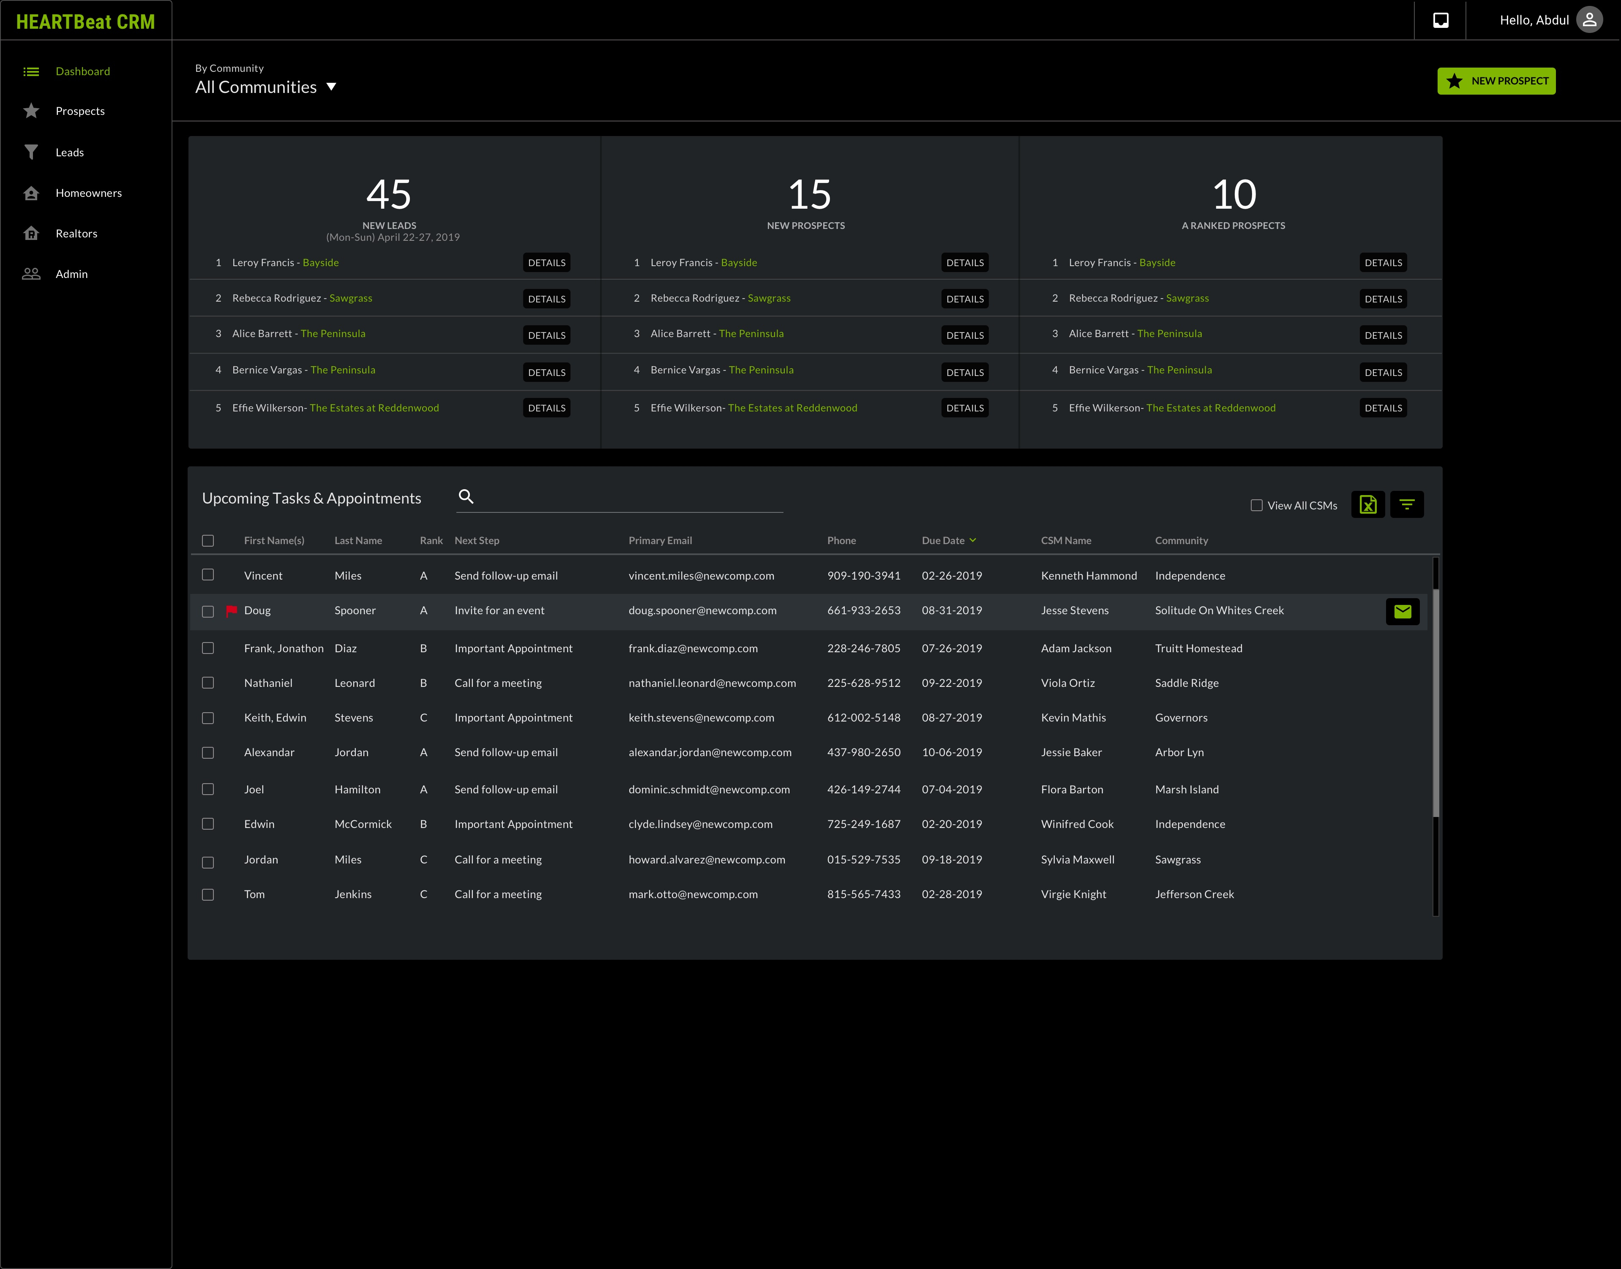Viewport: 1621px width, 1269px height.
Task: Click Hello, Abdul greeting text
Action: [1534, 20]
